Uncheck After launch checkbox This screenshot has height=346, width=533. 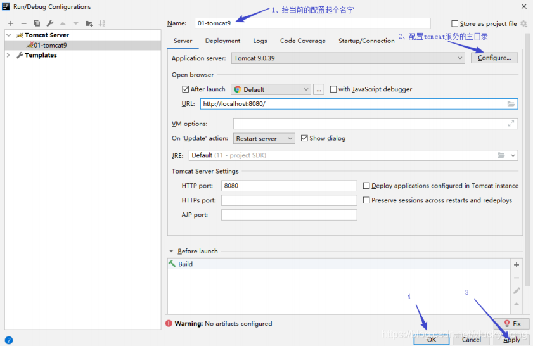185,89
